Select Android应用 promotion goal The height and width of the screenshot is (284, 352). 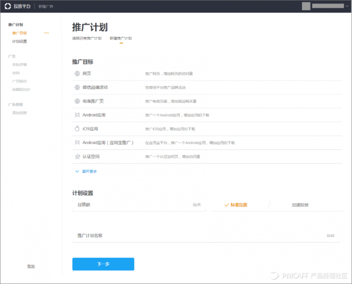click(207, 115)
